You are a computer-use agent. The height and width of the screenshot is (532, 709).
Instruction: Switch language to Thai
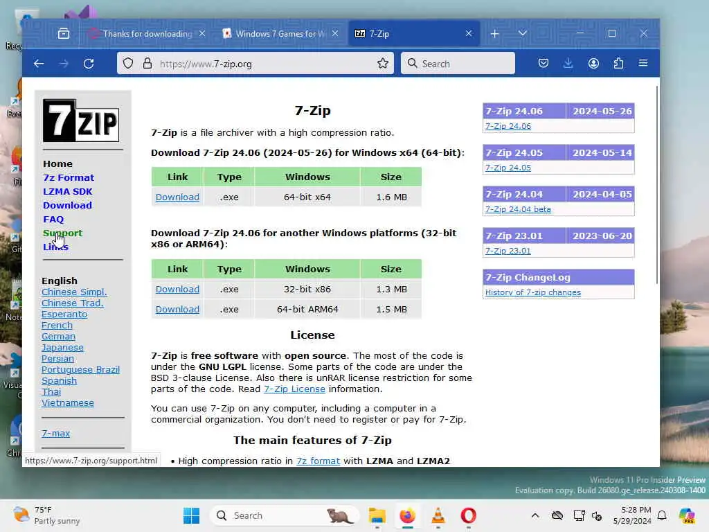point(51,392)
